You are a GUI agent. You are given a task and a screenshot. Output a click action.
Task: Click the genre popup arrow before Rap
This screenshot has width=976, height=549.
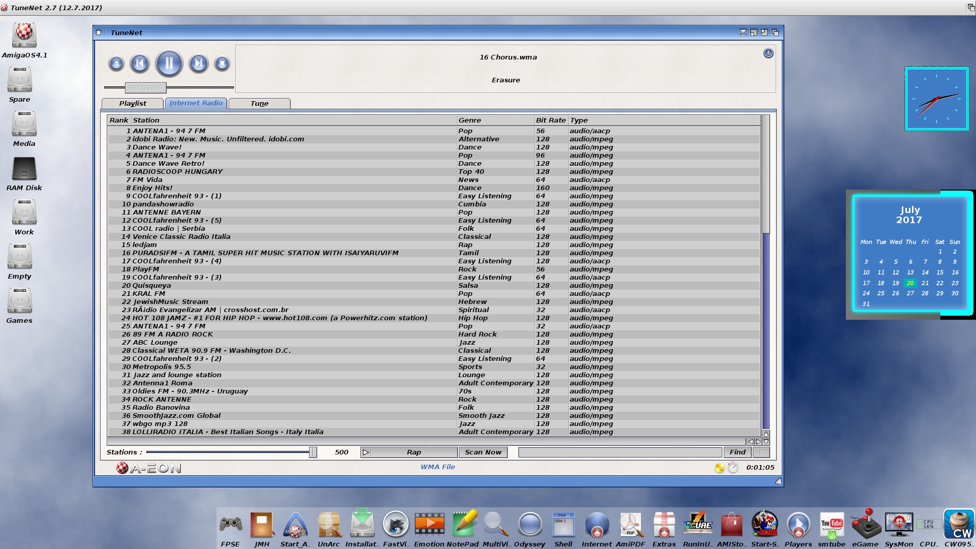coord(365,452)
